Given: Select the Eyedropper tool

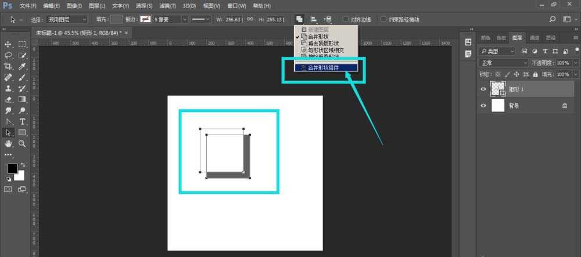Looking at the screenshot, I should click(x=22, y=66).
